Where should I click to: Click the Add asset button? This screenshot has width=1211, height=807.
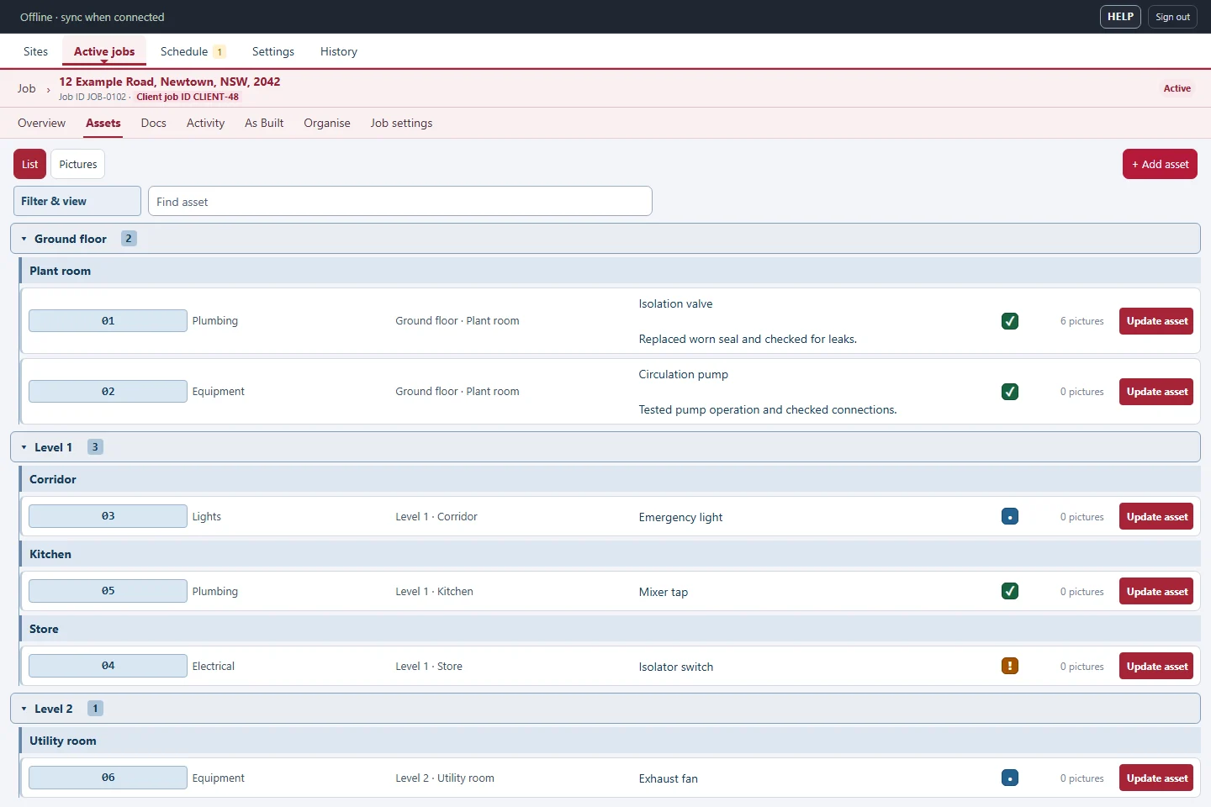[x=1160, y=164]
